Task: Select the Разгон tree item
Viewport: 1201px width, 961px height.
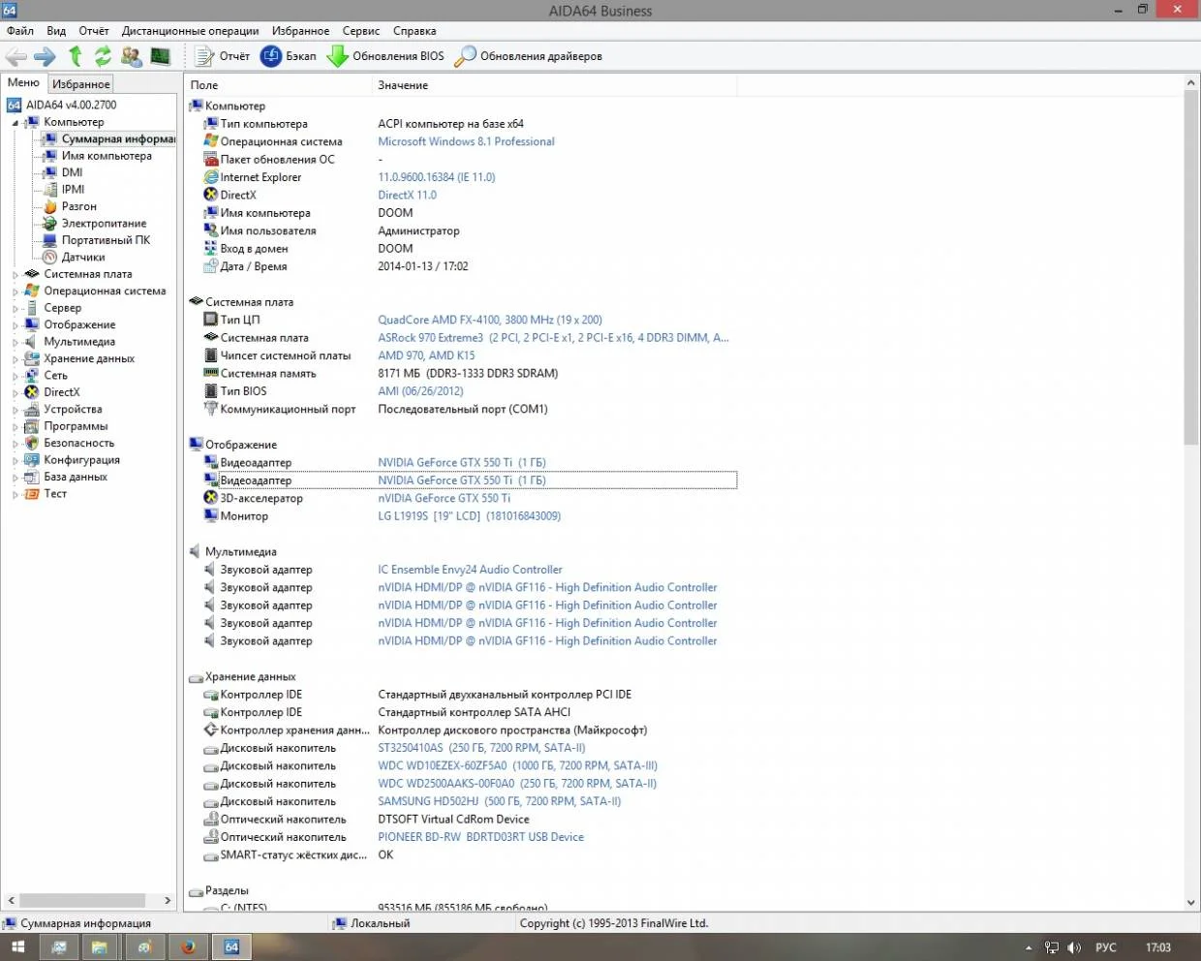Action: coord(78,206)
